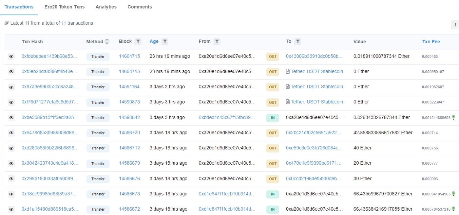Open Block column filter
The image size is (459, 215).
[138, 42]
